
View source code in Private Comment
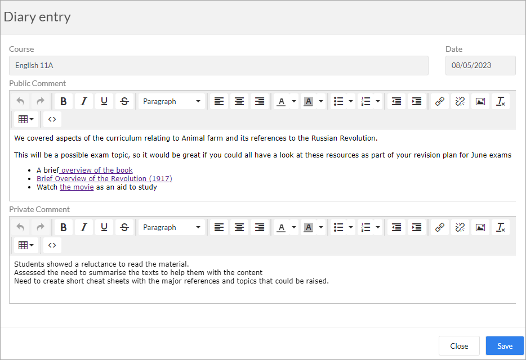coord(52,245)
